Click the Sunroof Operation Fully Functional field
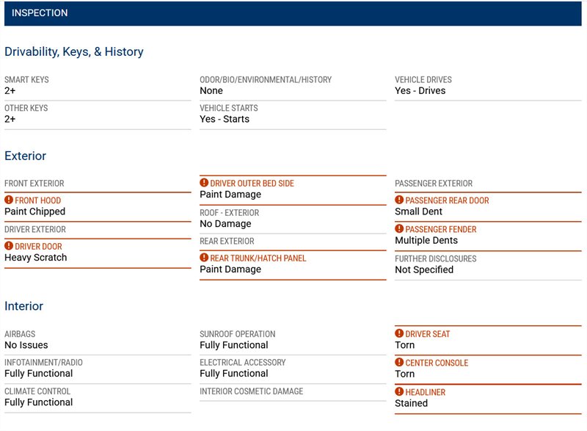The height and width of the screenshot is (431, 587). coord(234,345)
